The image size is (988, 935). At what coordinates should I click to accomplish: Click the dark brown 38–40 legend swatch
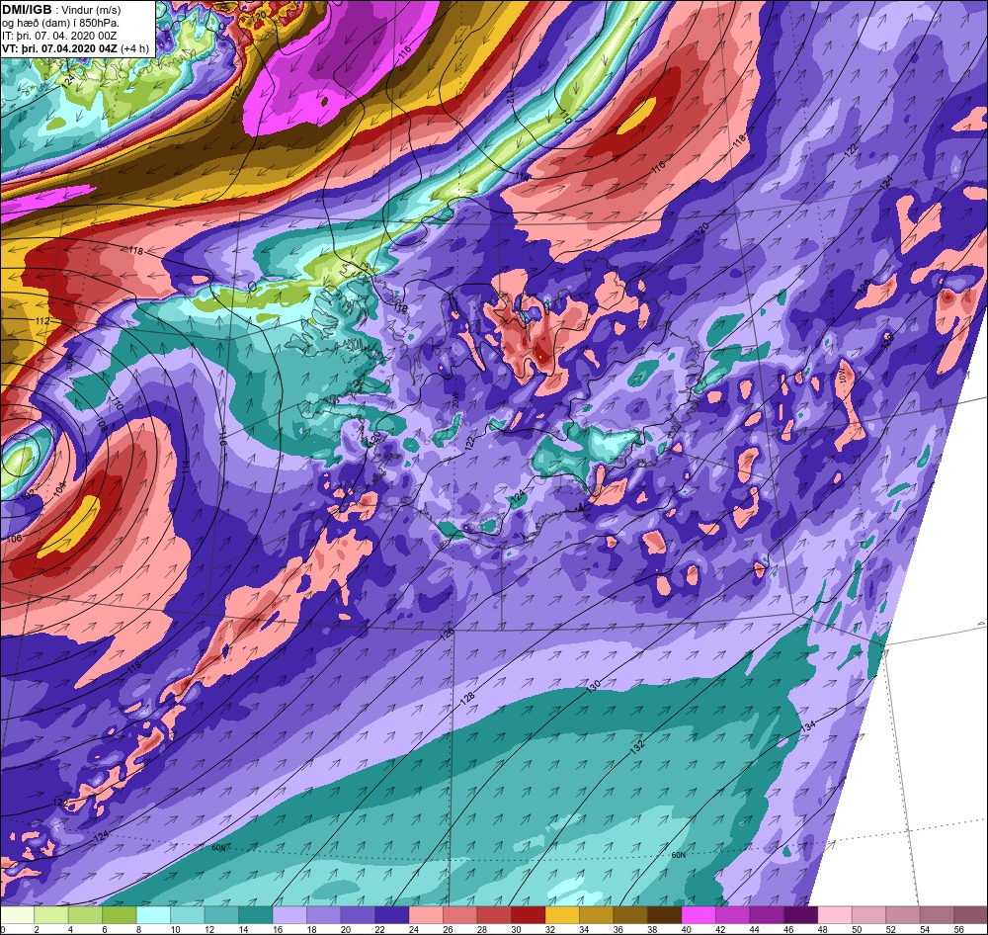664,913
